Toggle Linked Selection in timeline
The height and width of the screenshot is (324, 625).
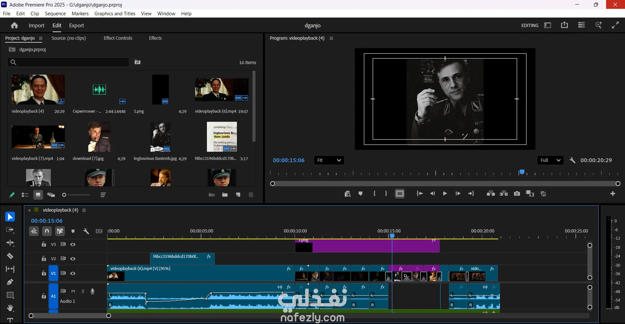pyautogui.click(x=60, y=231)
